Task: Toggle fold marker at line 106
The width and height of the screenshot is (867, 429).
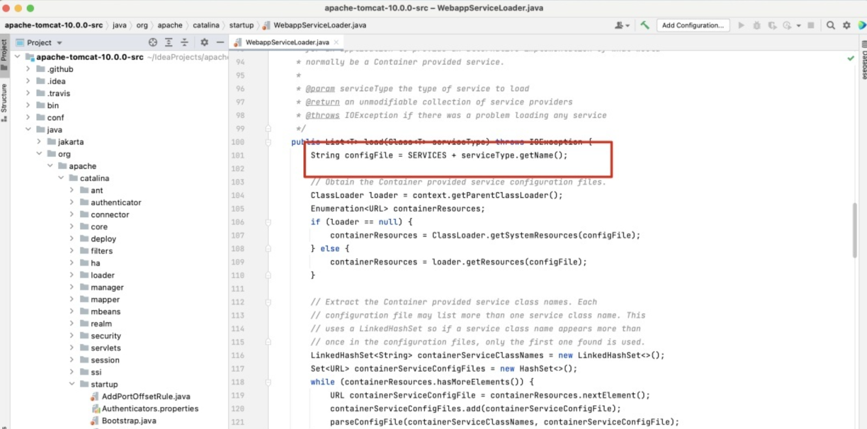Action: 268,222
